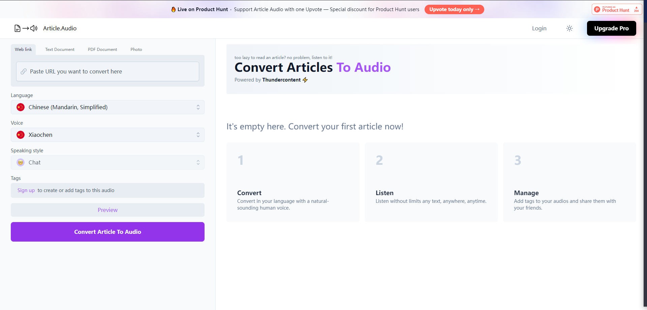The image size is (647, 310).
Task: Click the link icon in the URL field
Action: pos(24,71)
